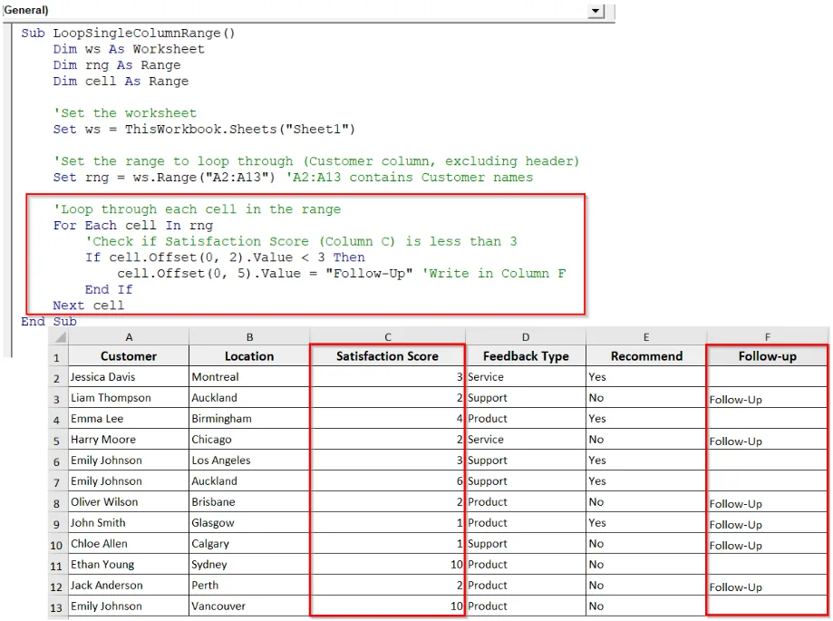Click the "Customer" header cell

[129, 356]
